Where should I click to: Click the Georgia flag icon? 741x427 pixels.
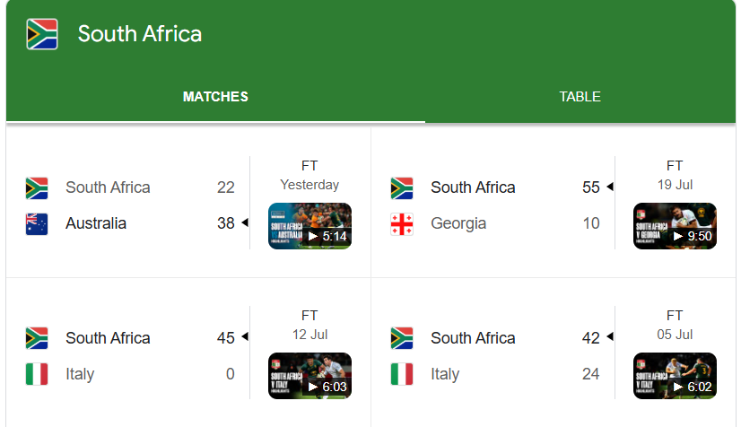402,224
